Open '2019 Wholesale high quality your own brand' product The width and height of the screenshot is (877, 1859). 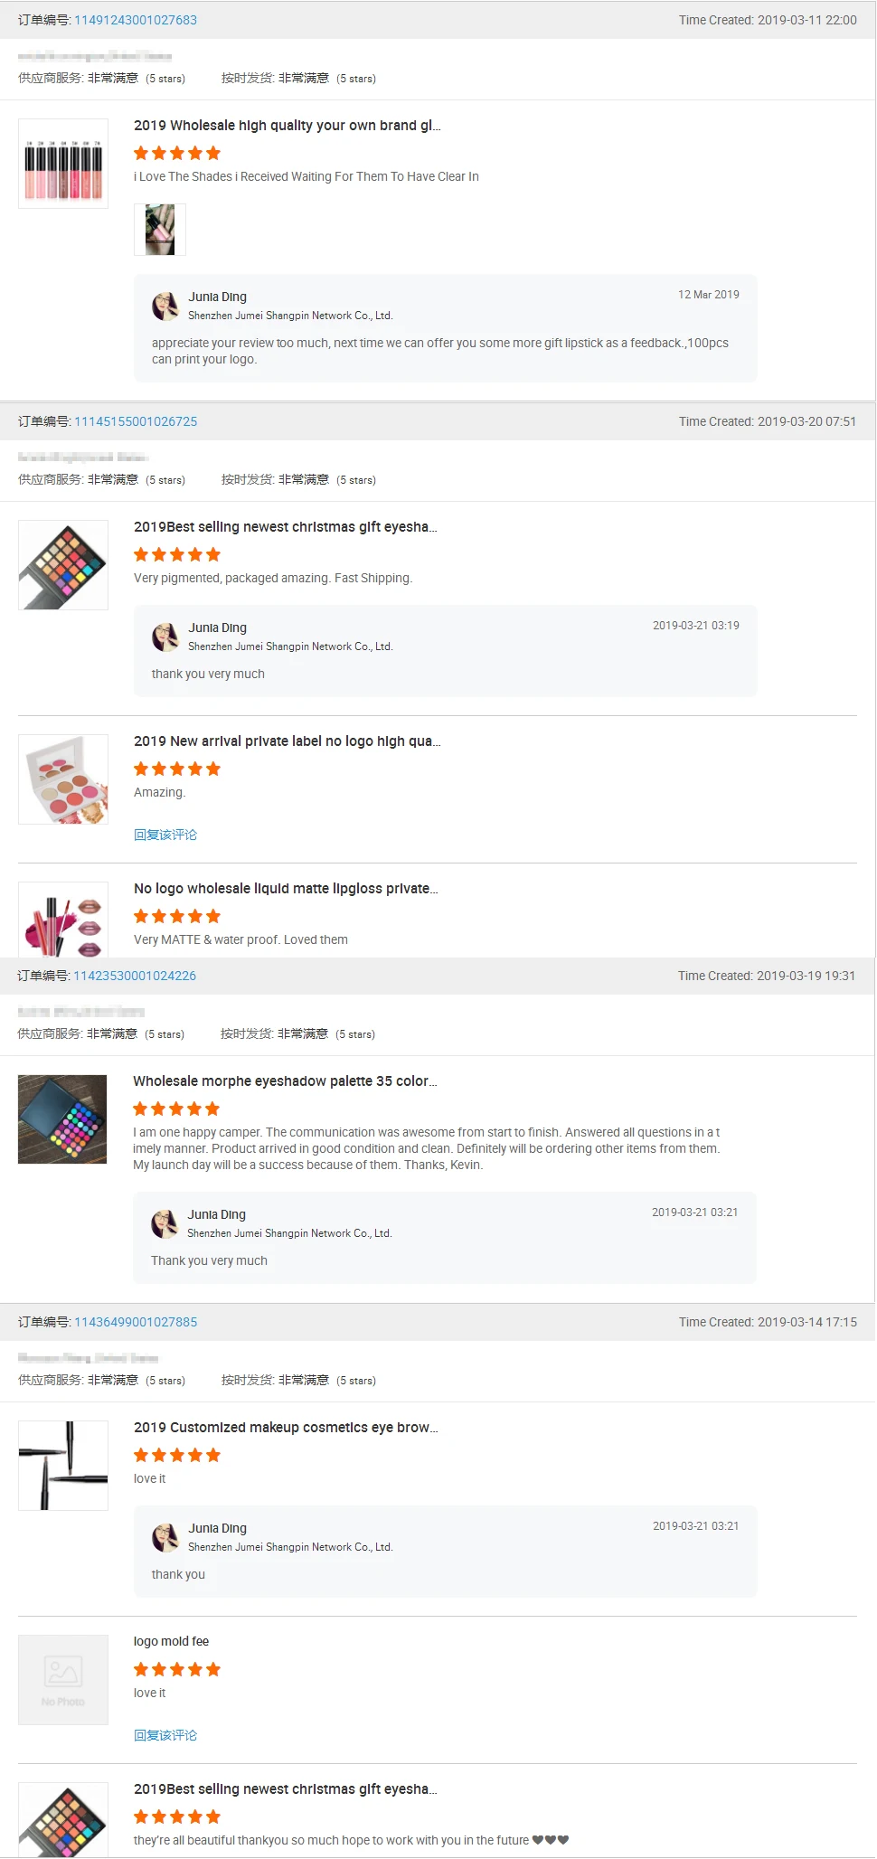[288, 126]
